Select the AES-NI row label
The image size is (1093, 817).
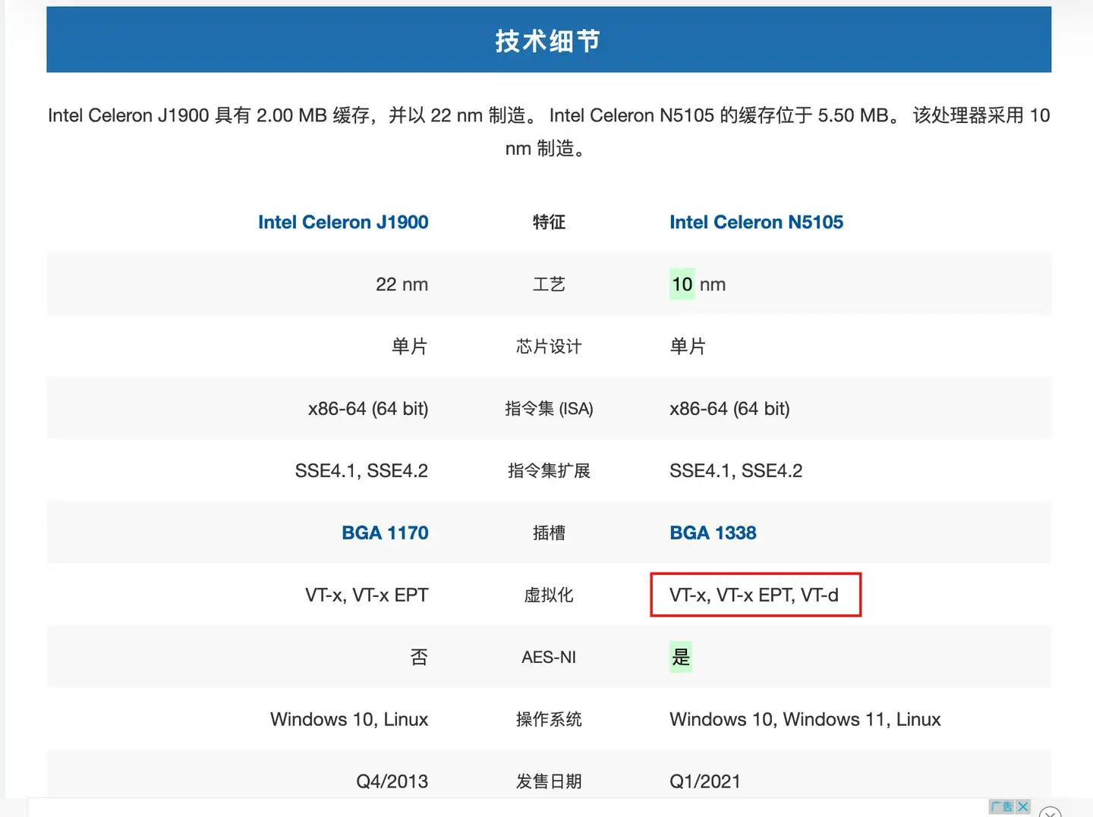tap(549, 657)
